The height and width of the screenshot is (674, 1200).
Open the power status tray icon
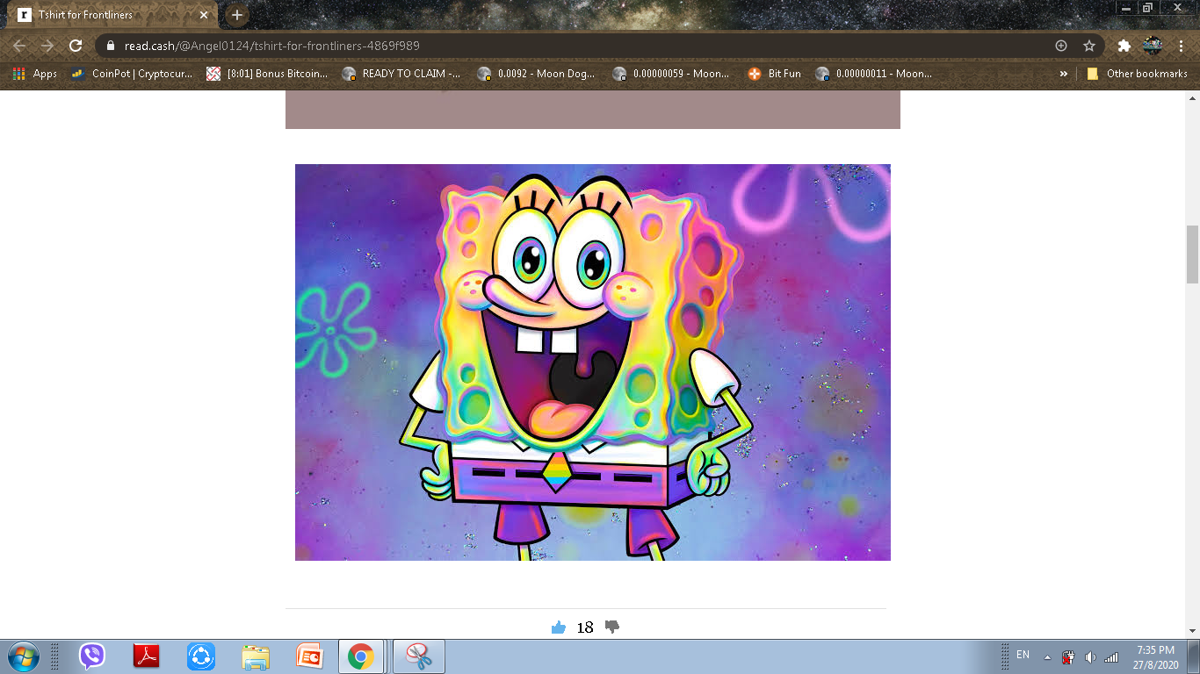click(x=1068, y=656)
